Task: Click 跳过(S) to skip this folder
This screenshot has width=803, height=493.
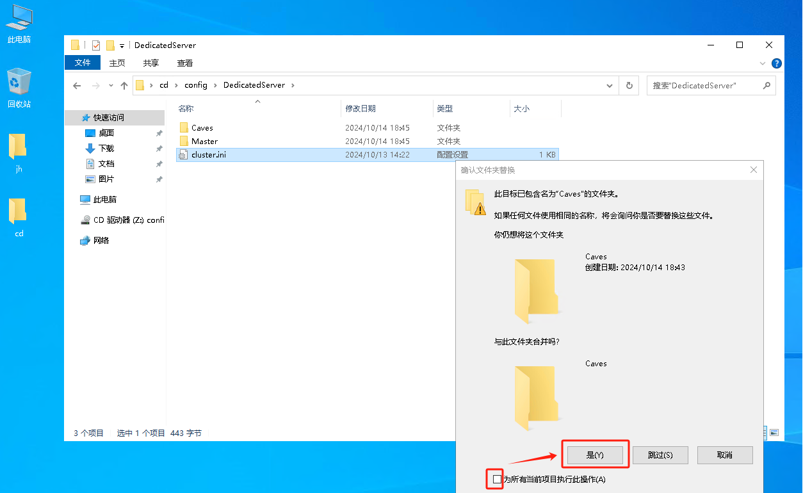Action: point(660,455)
